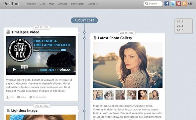Click the PLUS badge next to Michael Shainblum
This screenshot has height=120, width=196.
pyautogui.click(x=63, y=50)
